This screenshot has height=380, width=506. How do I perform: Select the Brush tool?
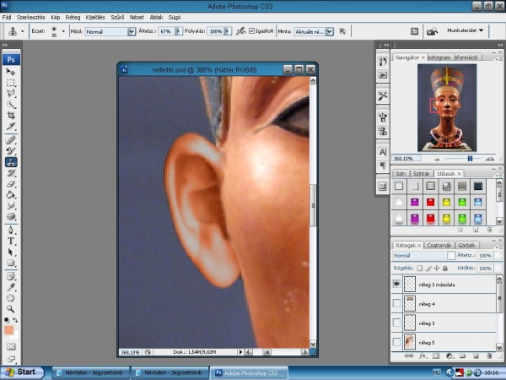tap(11, 151)
